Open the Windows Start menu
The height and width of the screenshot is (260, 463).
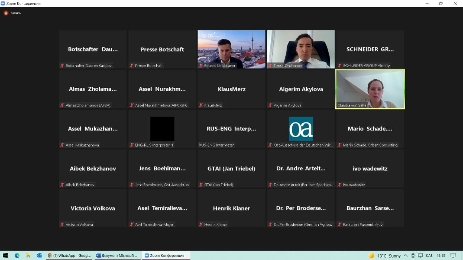(5, 255)
